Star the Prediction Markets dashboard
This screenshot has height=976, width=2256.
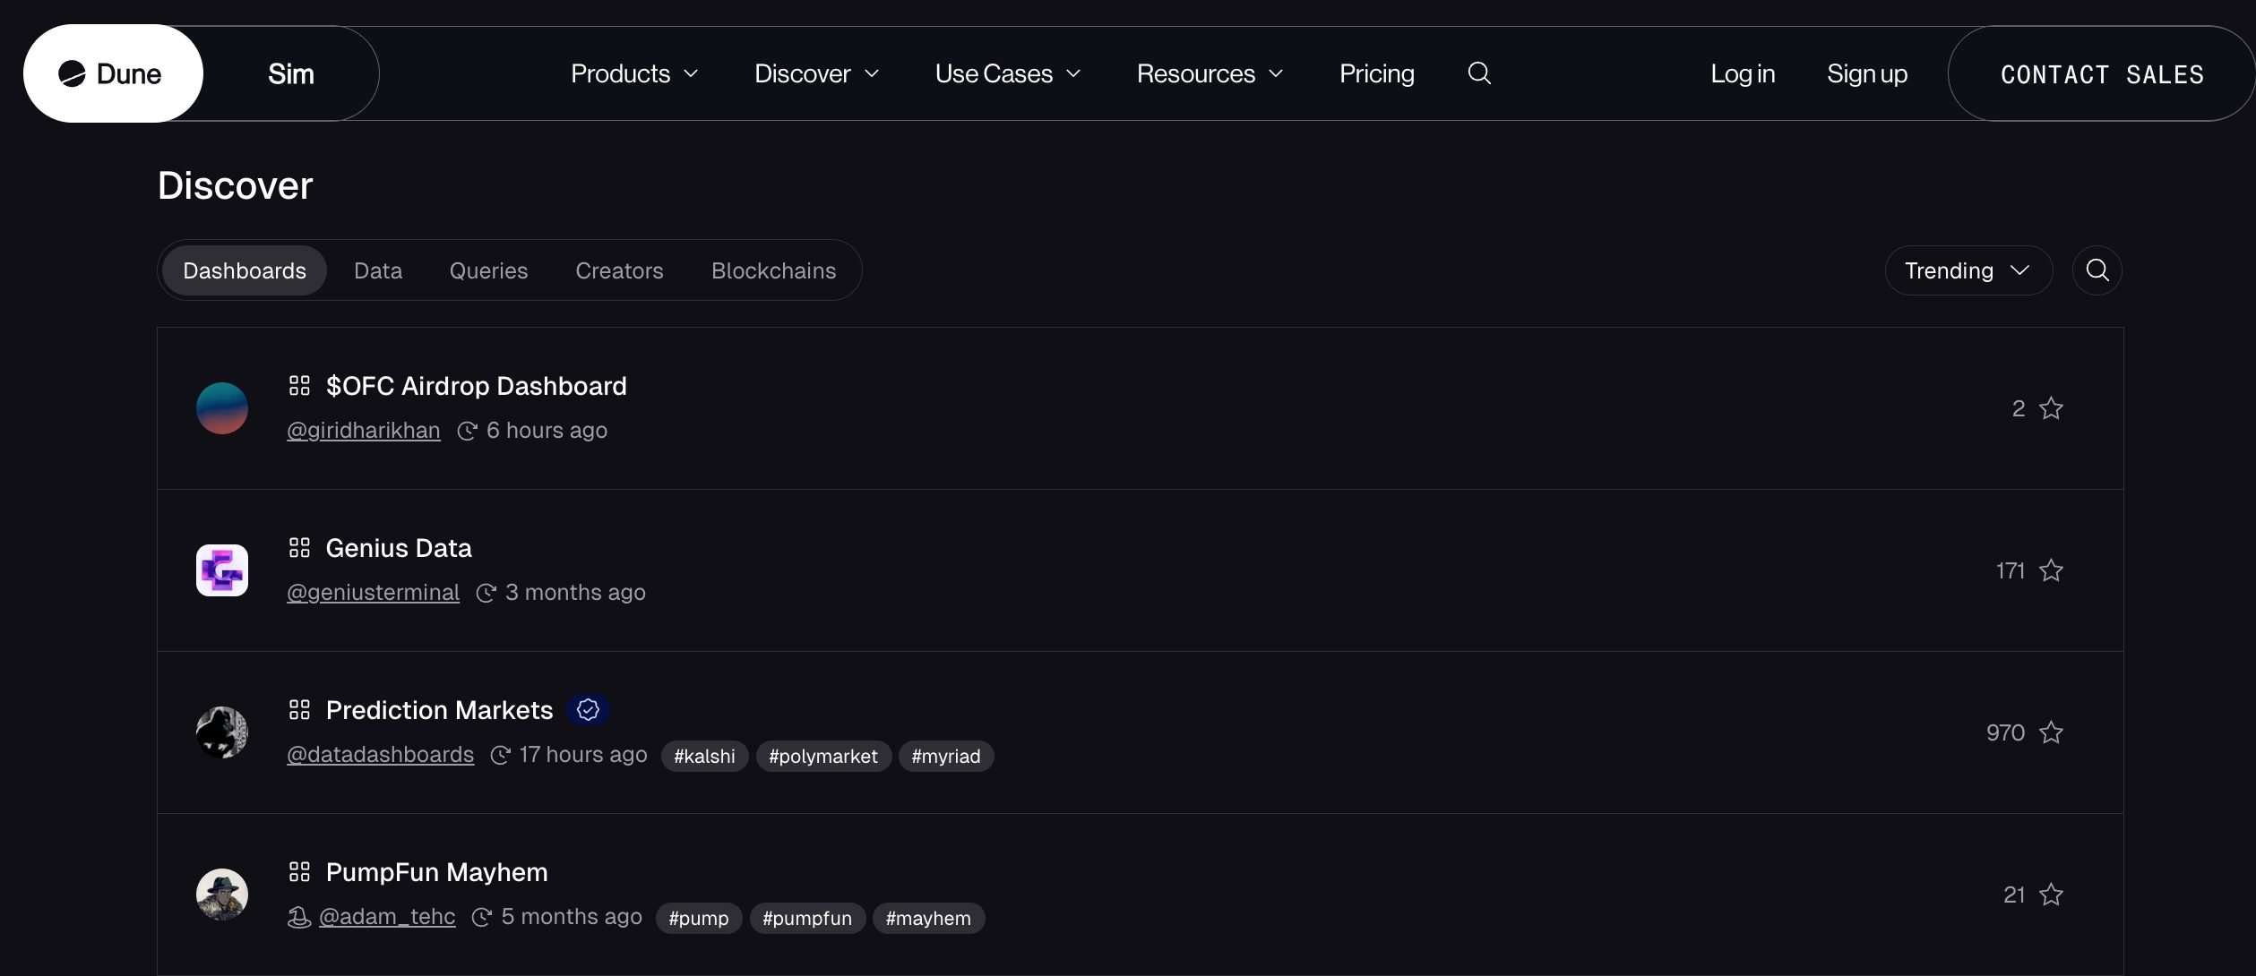coord(2051,732)
